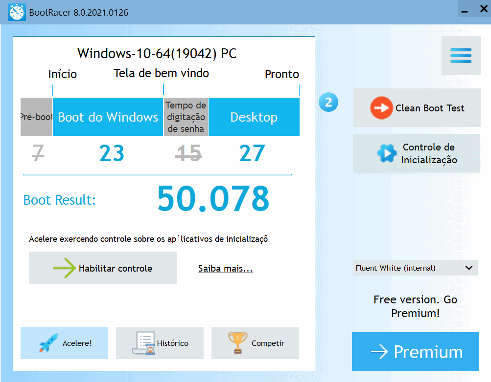Image resolution: width=491 pixels, height=382 pixels.
Task: Click Free version. Go Premium! text
Action: (x=415, y=306)
